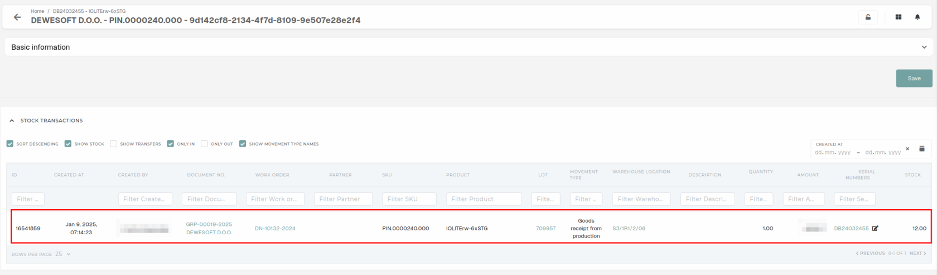
Task: Open lot 709957 link
Action: point(545,228)
